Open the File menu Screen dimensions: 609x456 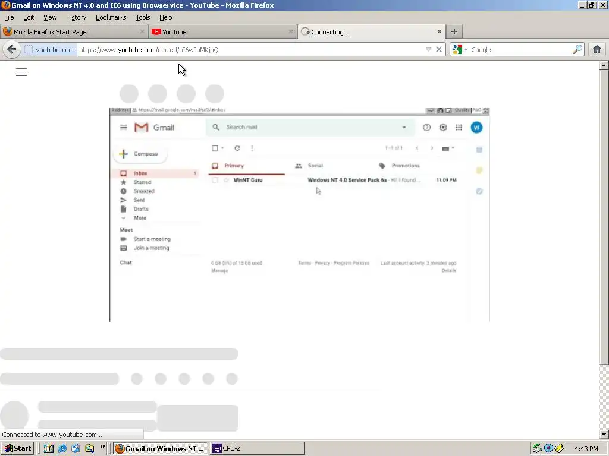pos(9,17)
